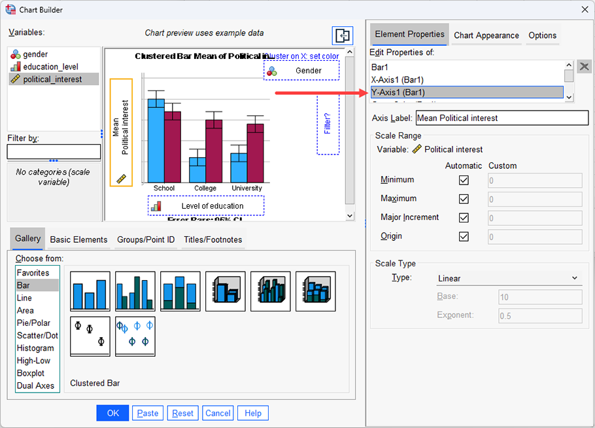Click chart preview scroll up arrow

click(x=350, y=52)
